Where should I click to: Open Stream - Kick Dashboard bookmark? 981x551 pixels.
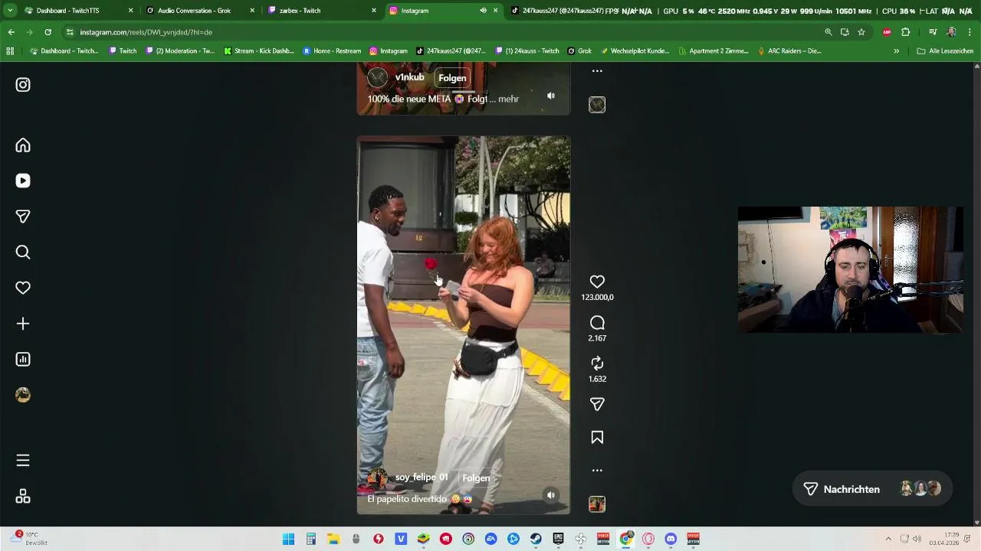(x=259, y=51)
